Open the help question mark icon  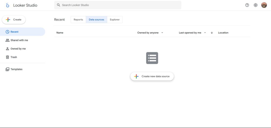pos(247,5)
